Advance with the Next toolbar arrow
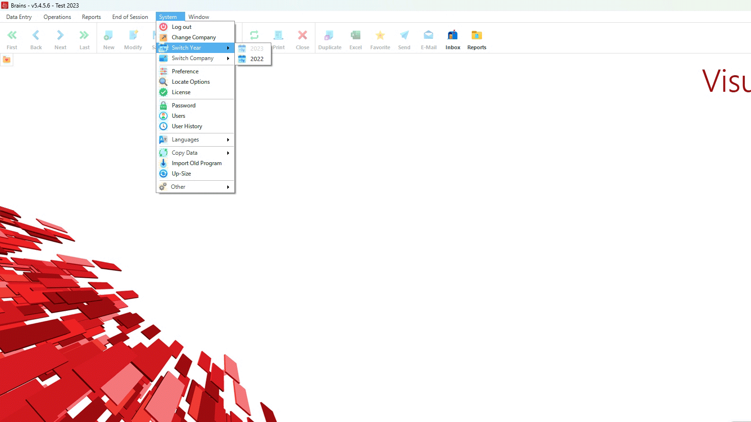Screen dimensions: 751x422 pyautogui.click(x=60, y=39)
